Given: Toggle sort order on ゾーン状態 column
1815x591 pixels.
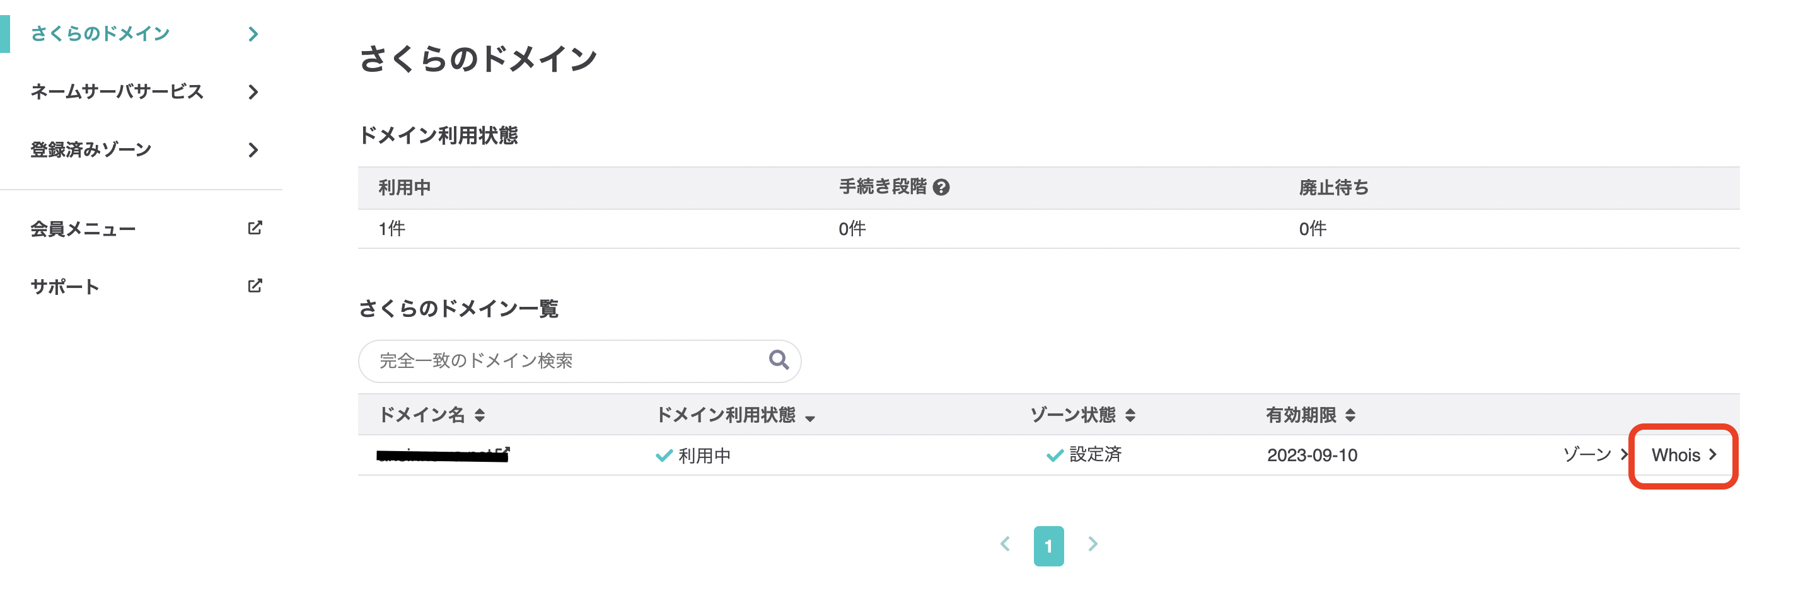Looking at the screenshot, I should click(x=1131, y=416).
